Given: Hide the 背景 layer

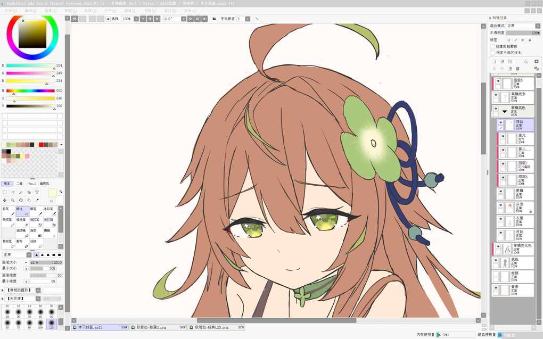Looking at the screenshot, I should click(496, 288).
